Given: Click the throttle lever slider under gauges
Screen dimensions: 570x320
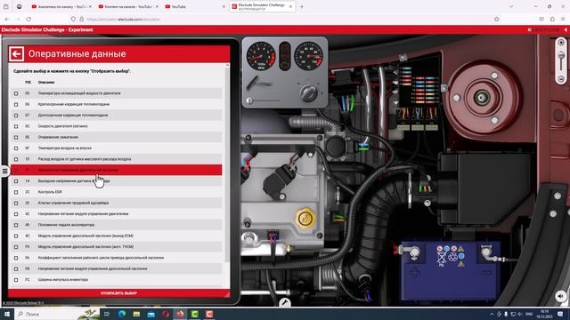Looking at the screenshot, I should coord(249,100).
